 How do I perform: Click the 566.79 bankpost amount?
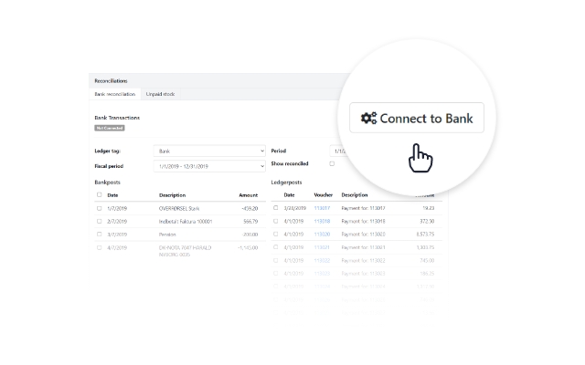tap(250, 221)
